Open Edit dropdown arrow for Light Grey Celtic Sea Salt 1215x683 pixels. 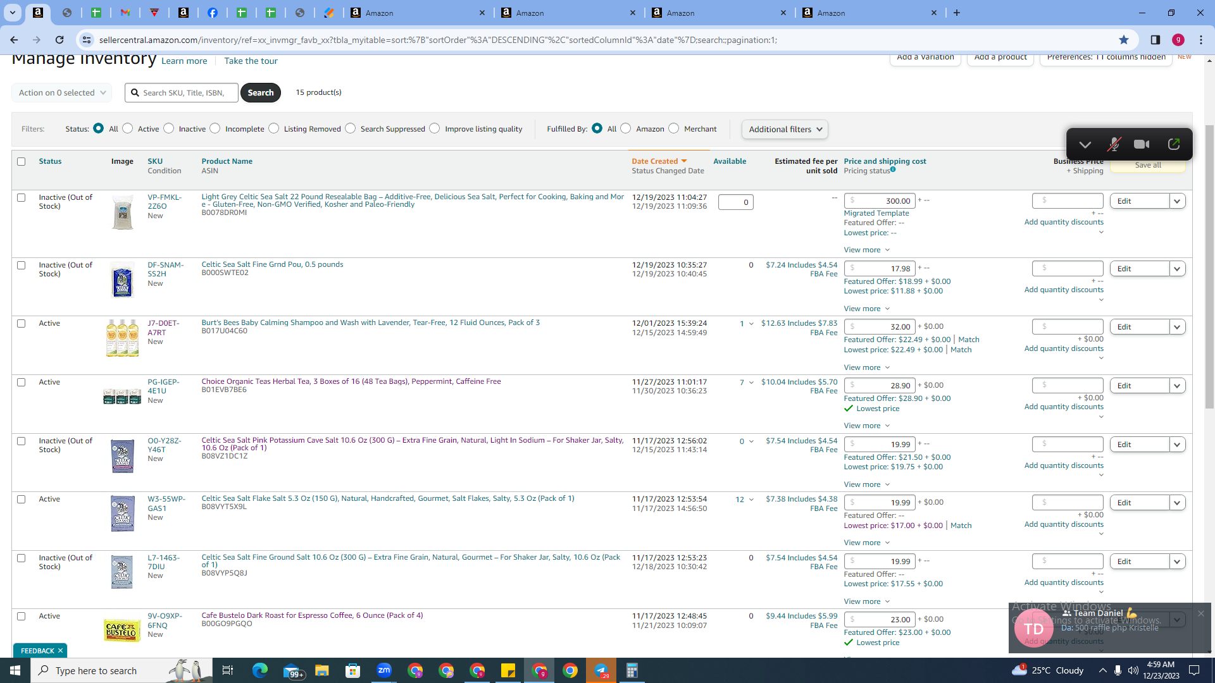point(1177,201)
